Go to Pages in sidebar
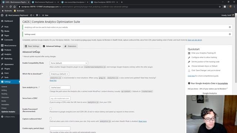The height and width of the screenshot is (133, 237). tap(7, 35)
